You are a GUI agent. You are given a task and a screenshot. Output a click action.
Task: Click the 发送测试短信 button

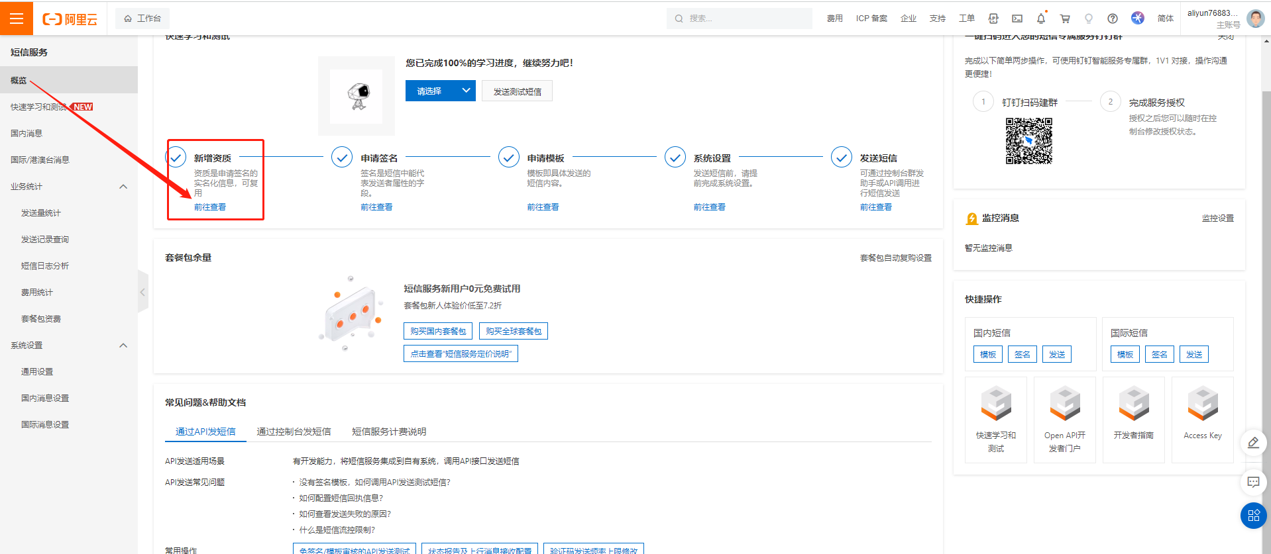(517, 91)
